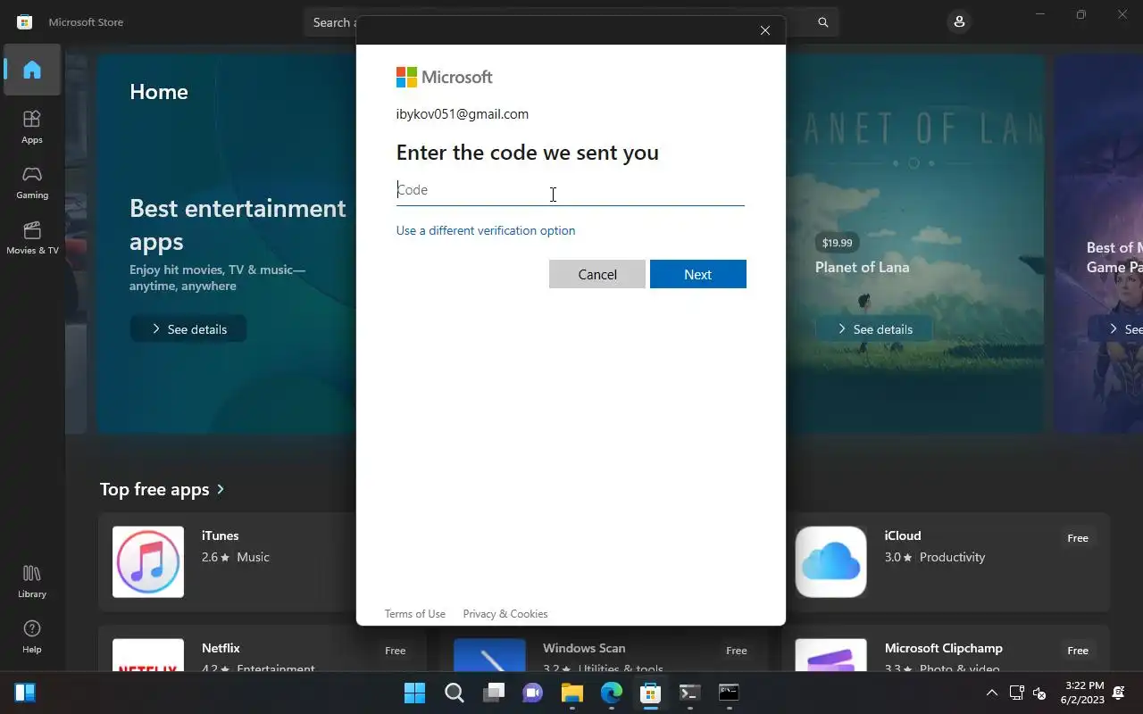
Task: Click the Microsoft Store title bar logo
Action: 25,22
